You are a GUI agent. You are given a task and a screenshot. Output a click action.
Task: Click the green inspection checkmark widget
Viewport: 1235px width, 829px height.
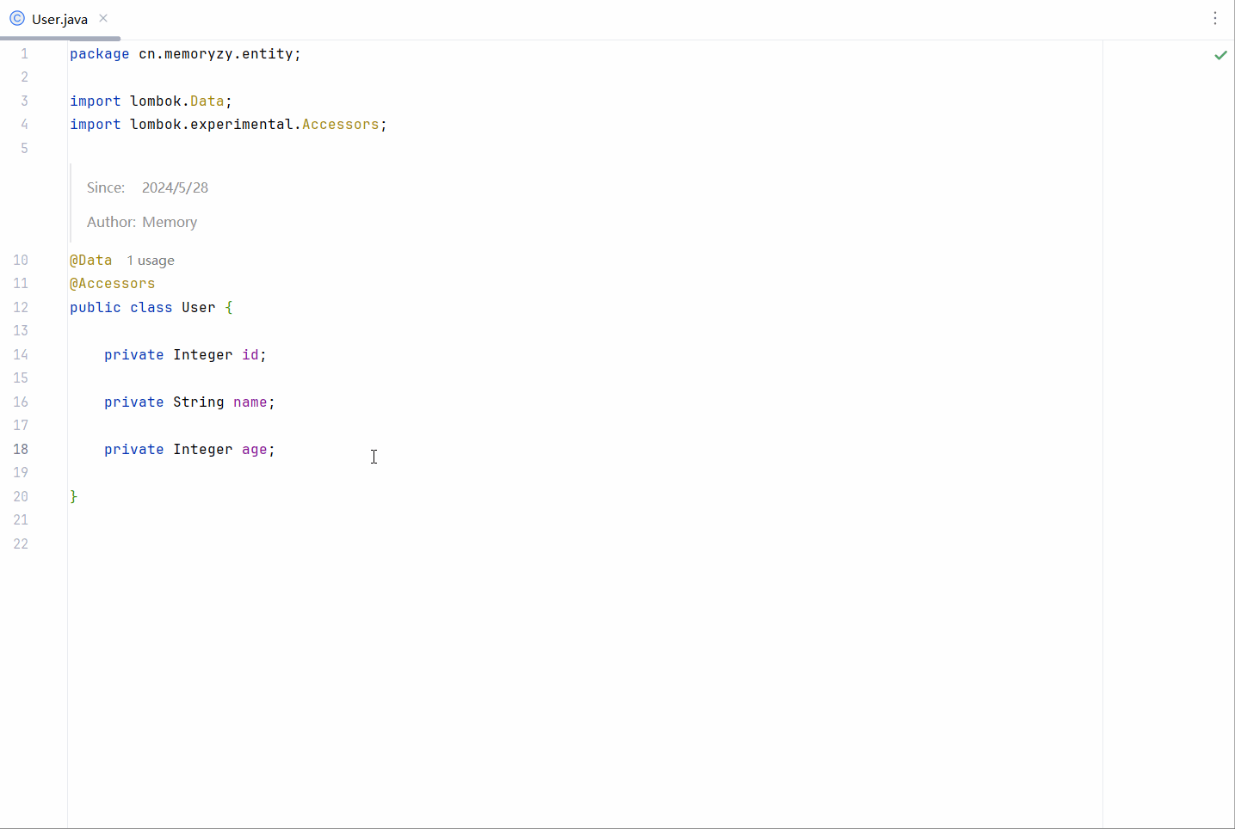1220,55
